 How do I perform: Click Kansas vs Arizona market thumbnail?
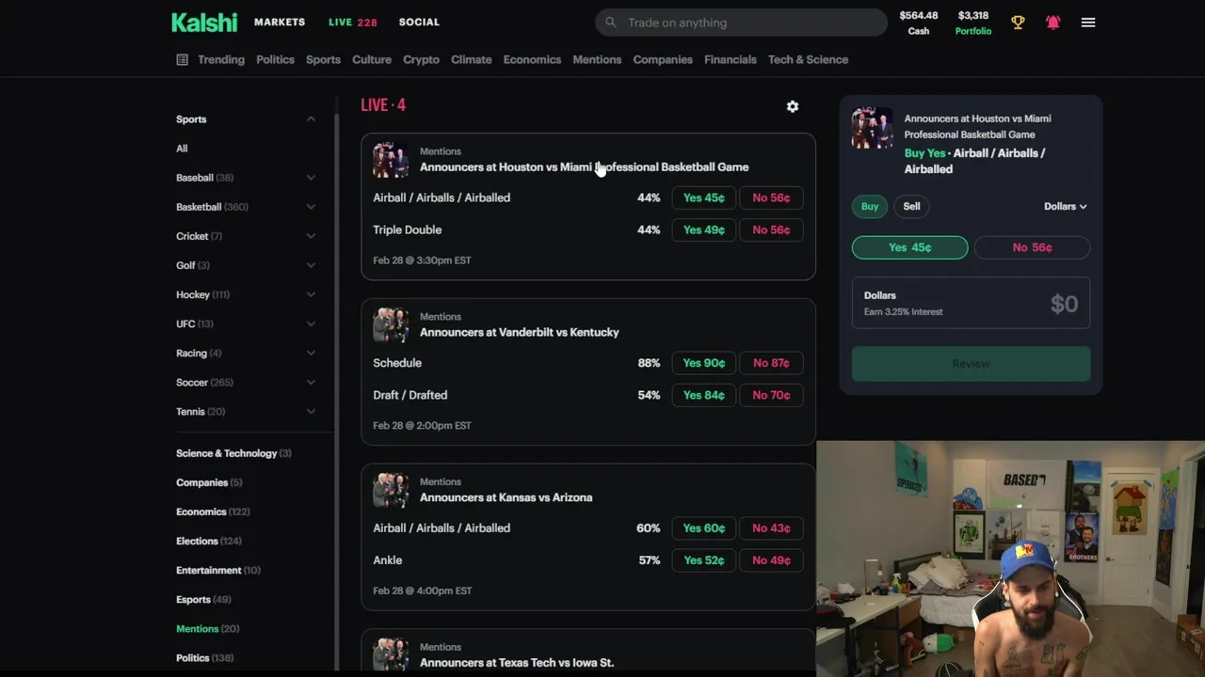(x=391, y=490)
